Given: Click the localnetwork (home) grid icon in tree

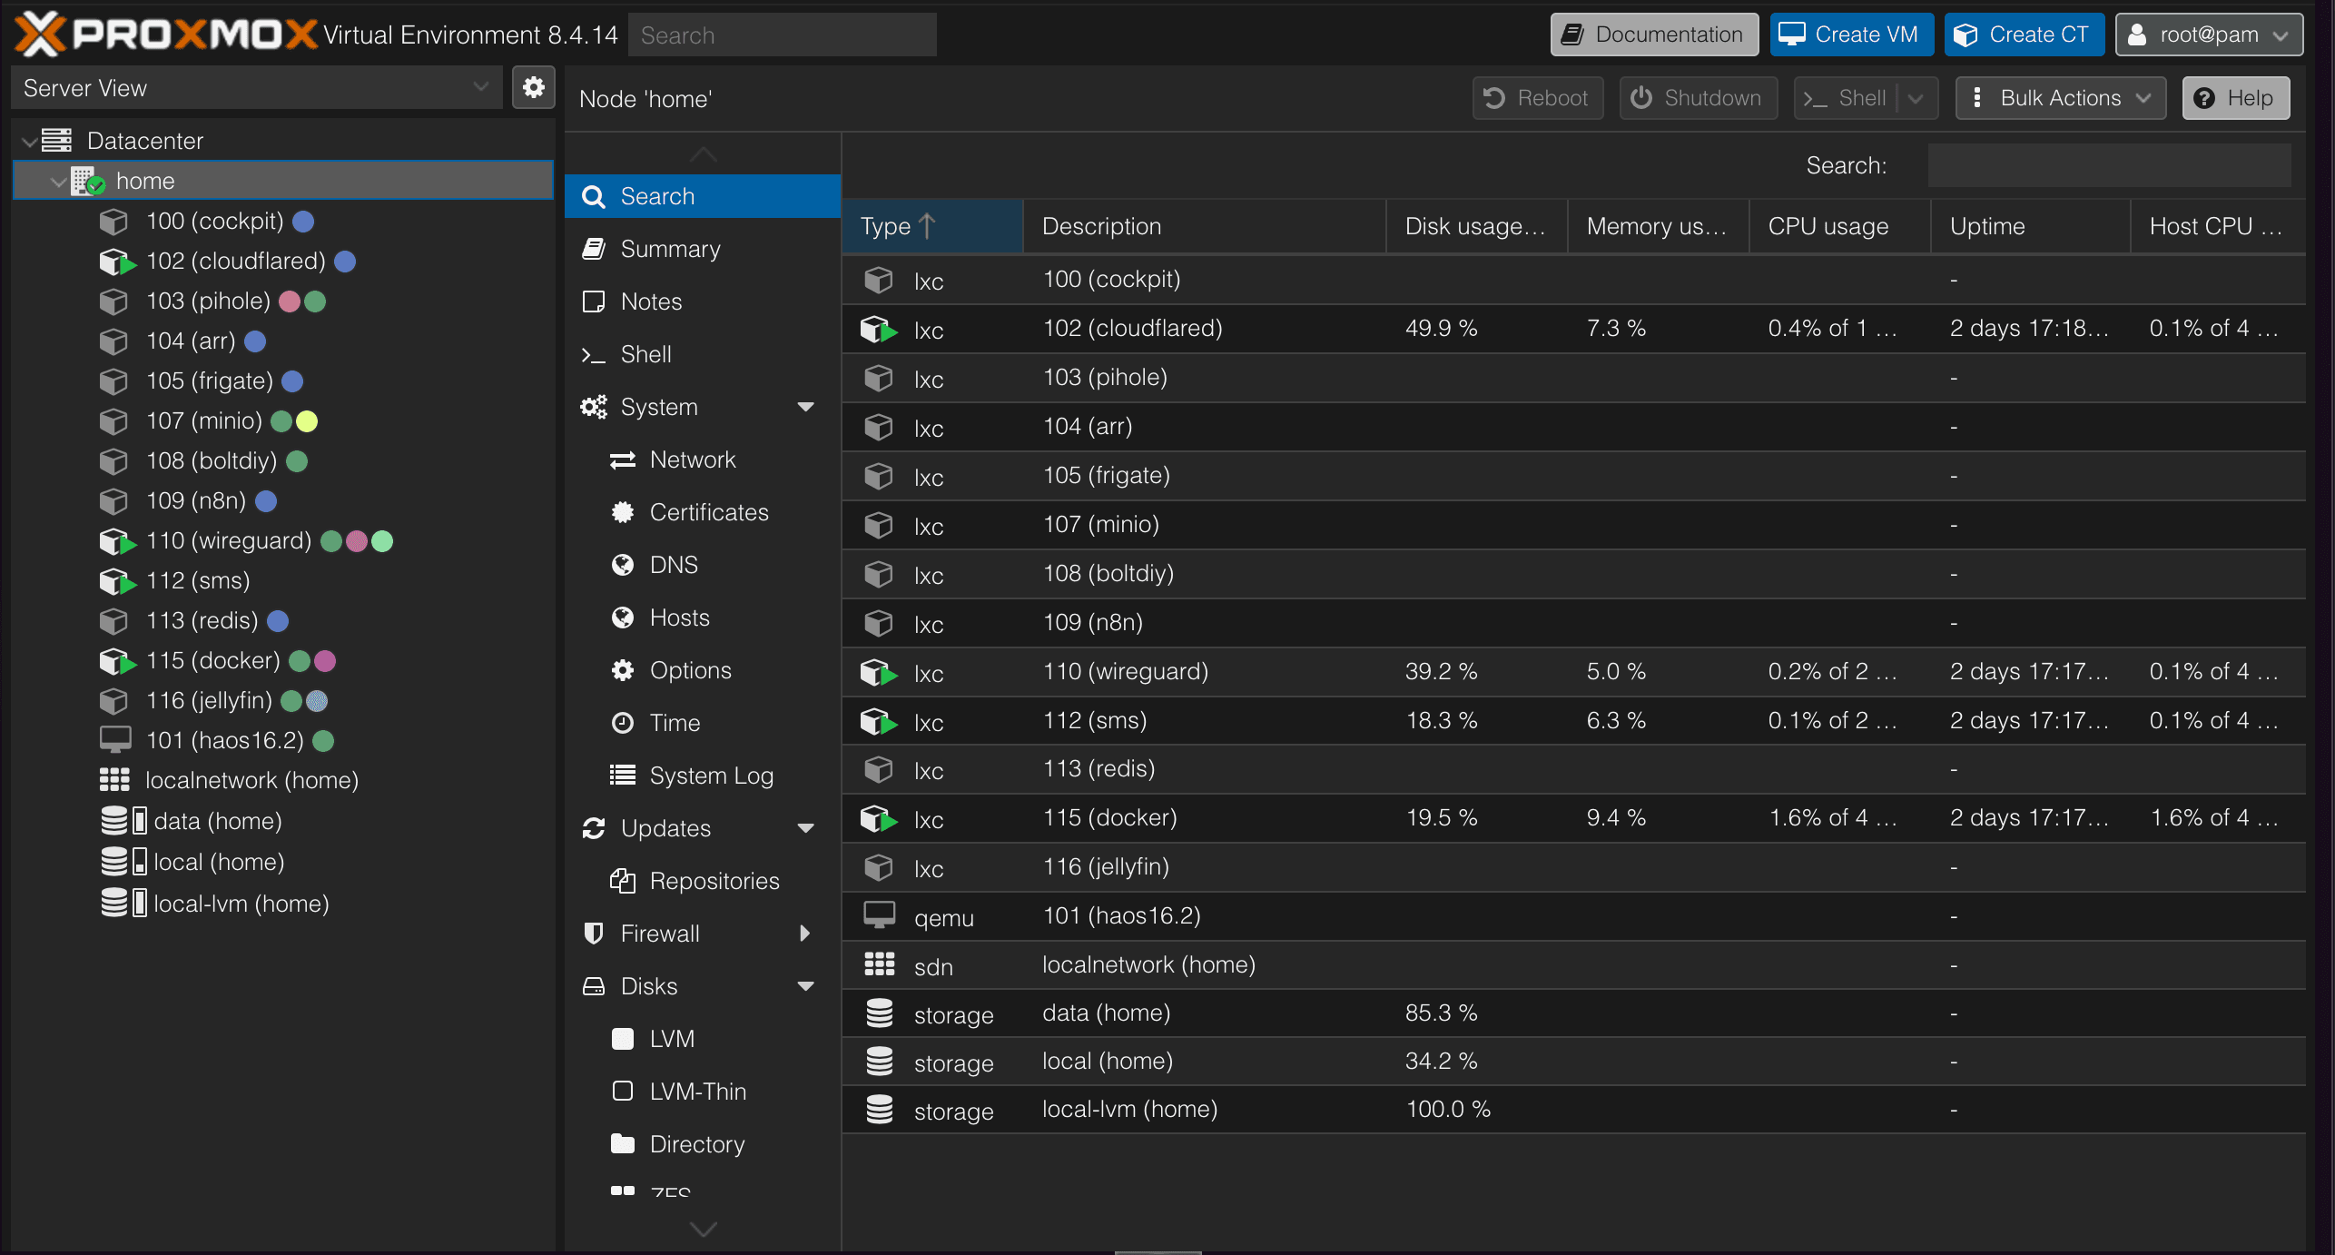Looking at the screenshot, I should point(114,780).
